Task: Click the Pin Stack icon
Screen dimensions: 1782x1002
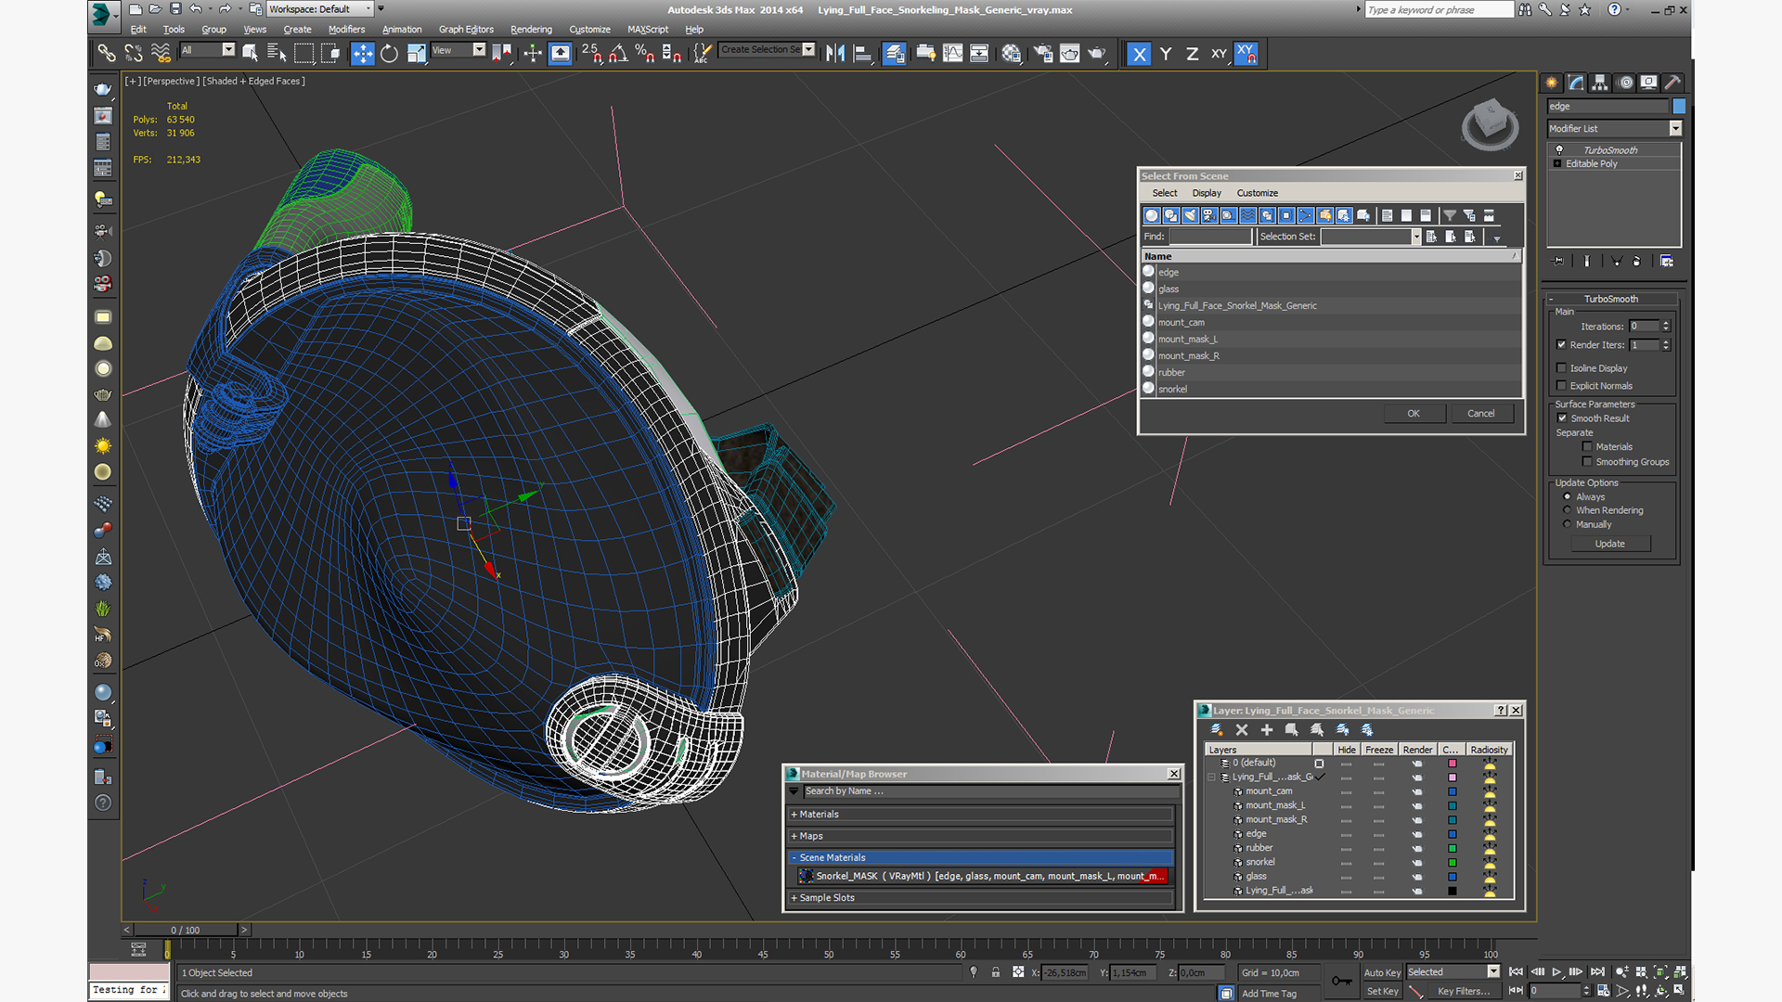Action: (1558, 262)
